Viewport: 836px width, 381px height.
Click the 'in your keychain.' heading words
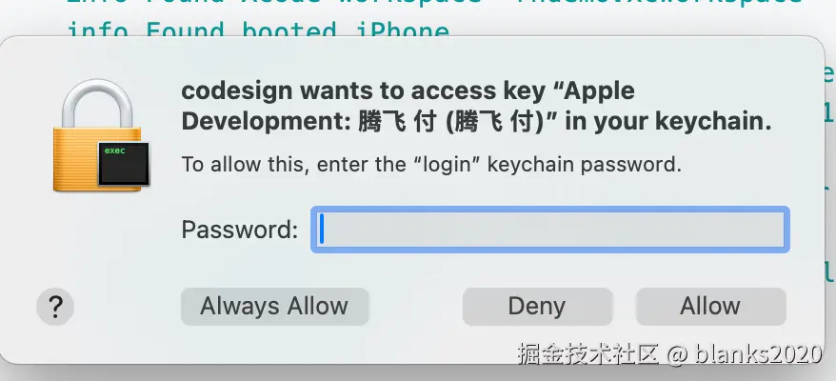pos(668,122)
